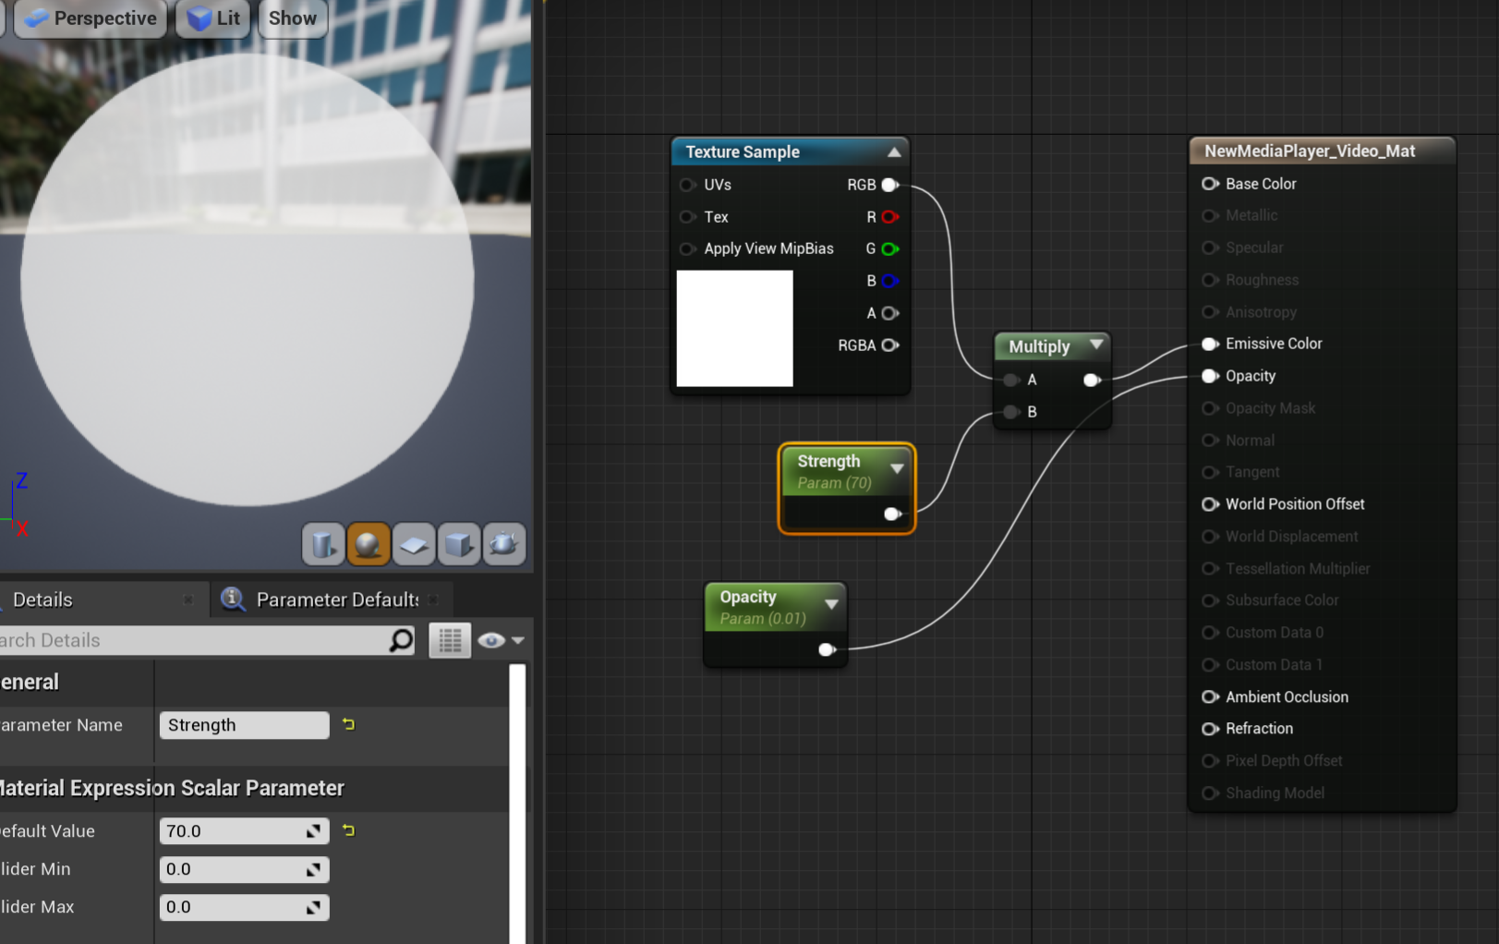Select the Opacity parameter node title
1499x944 pixels.
coord(748,597)
